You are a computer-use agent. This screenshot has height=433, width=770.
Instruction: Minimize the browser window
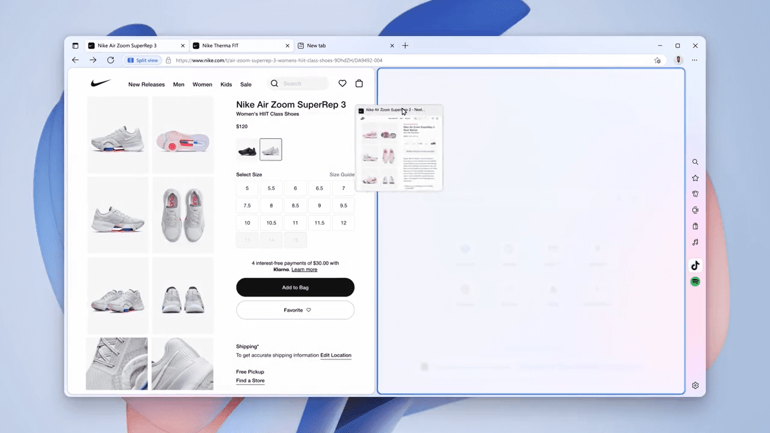[660, 46]
